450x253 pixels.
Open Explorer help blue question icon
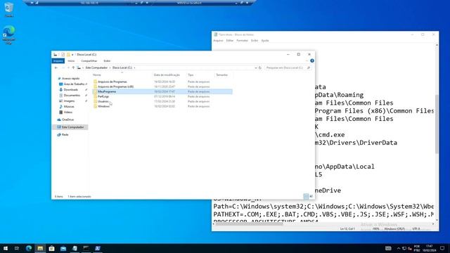[x=312, y=61]
